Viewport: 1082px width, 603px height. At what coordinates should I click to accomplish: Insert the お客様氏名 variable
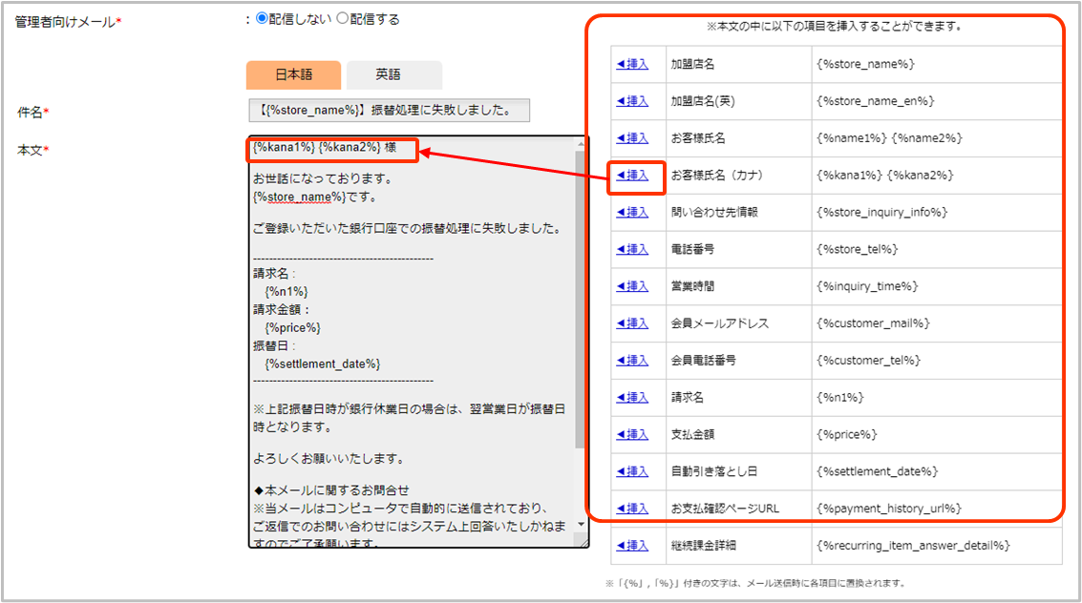[632, 138]
